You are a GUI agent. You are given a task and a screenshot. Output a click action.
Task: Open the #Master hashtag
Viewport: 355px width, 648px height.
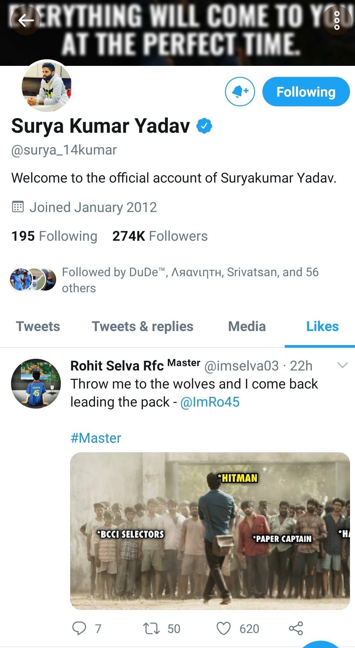click(96, 438)
